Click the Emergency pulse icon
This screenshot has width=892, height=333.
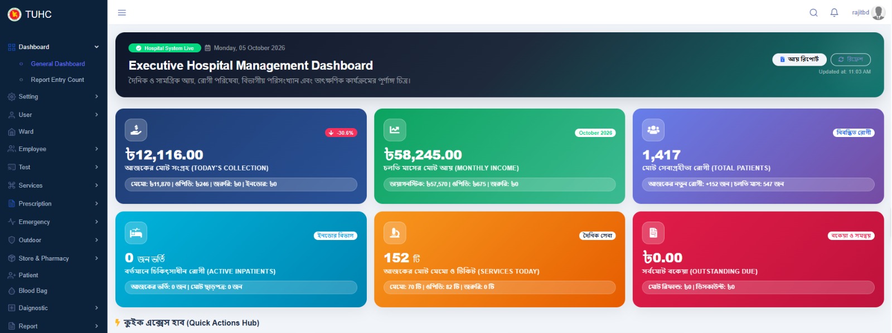click(x=12, y=222)
